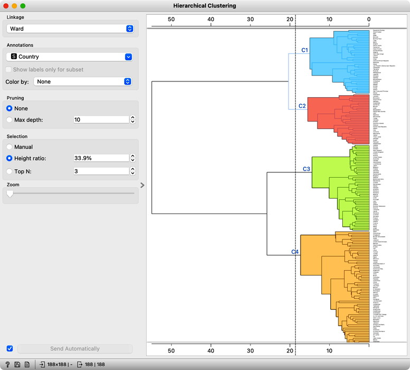Open help via the question mark icon

[x=7, y=364]
